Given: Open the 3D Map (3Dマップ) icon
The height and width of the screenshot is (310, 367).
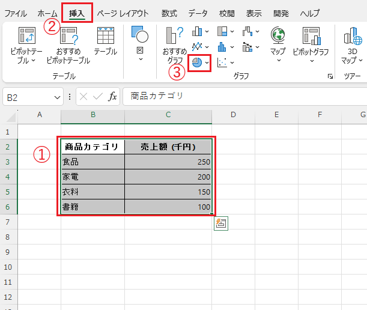Looking at the screenshot, I should [353, 35].
